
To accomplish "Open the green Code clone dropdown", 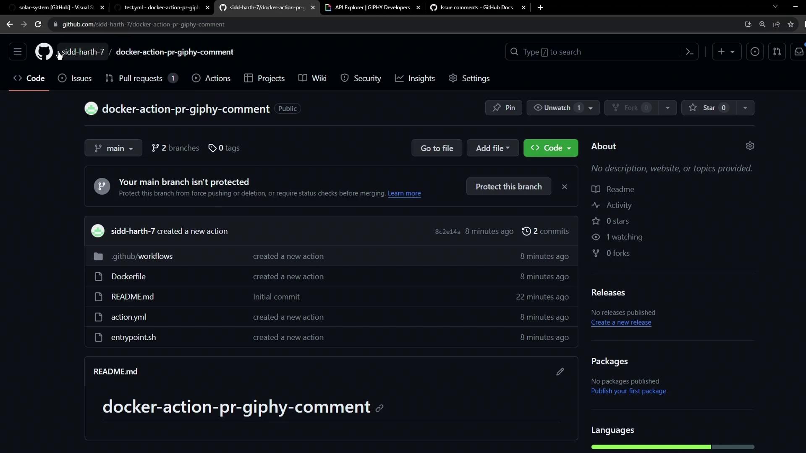I will click(550, 148).
